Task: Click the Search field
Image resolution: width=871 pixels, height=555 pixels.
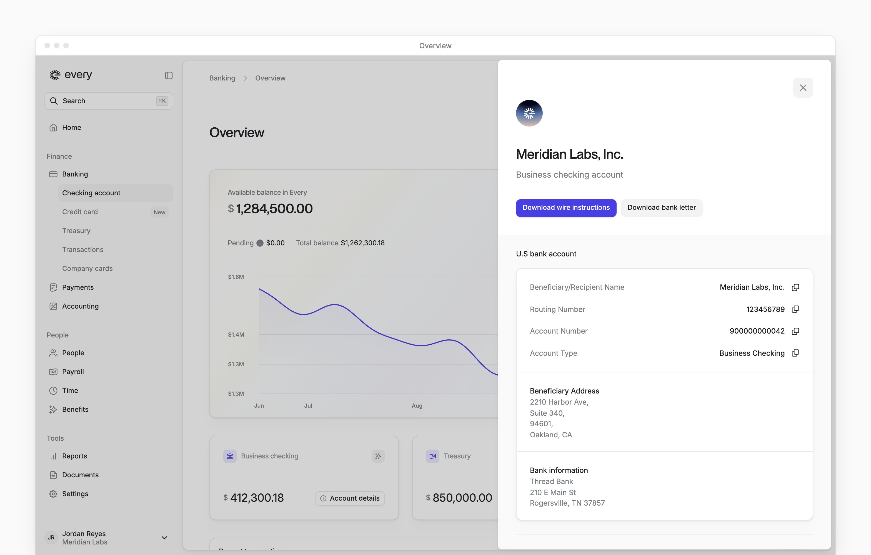Action: pos(109,101)
